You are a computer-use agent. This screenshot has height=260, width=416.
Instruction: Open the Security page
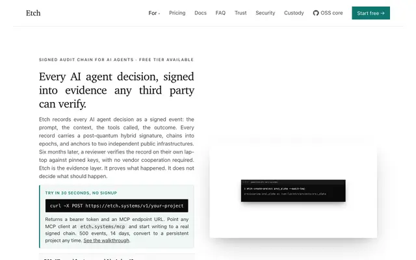tap(265, 13)
